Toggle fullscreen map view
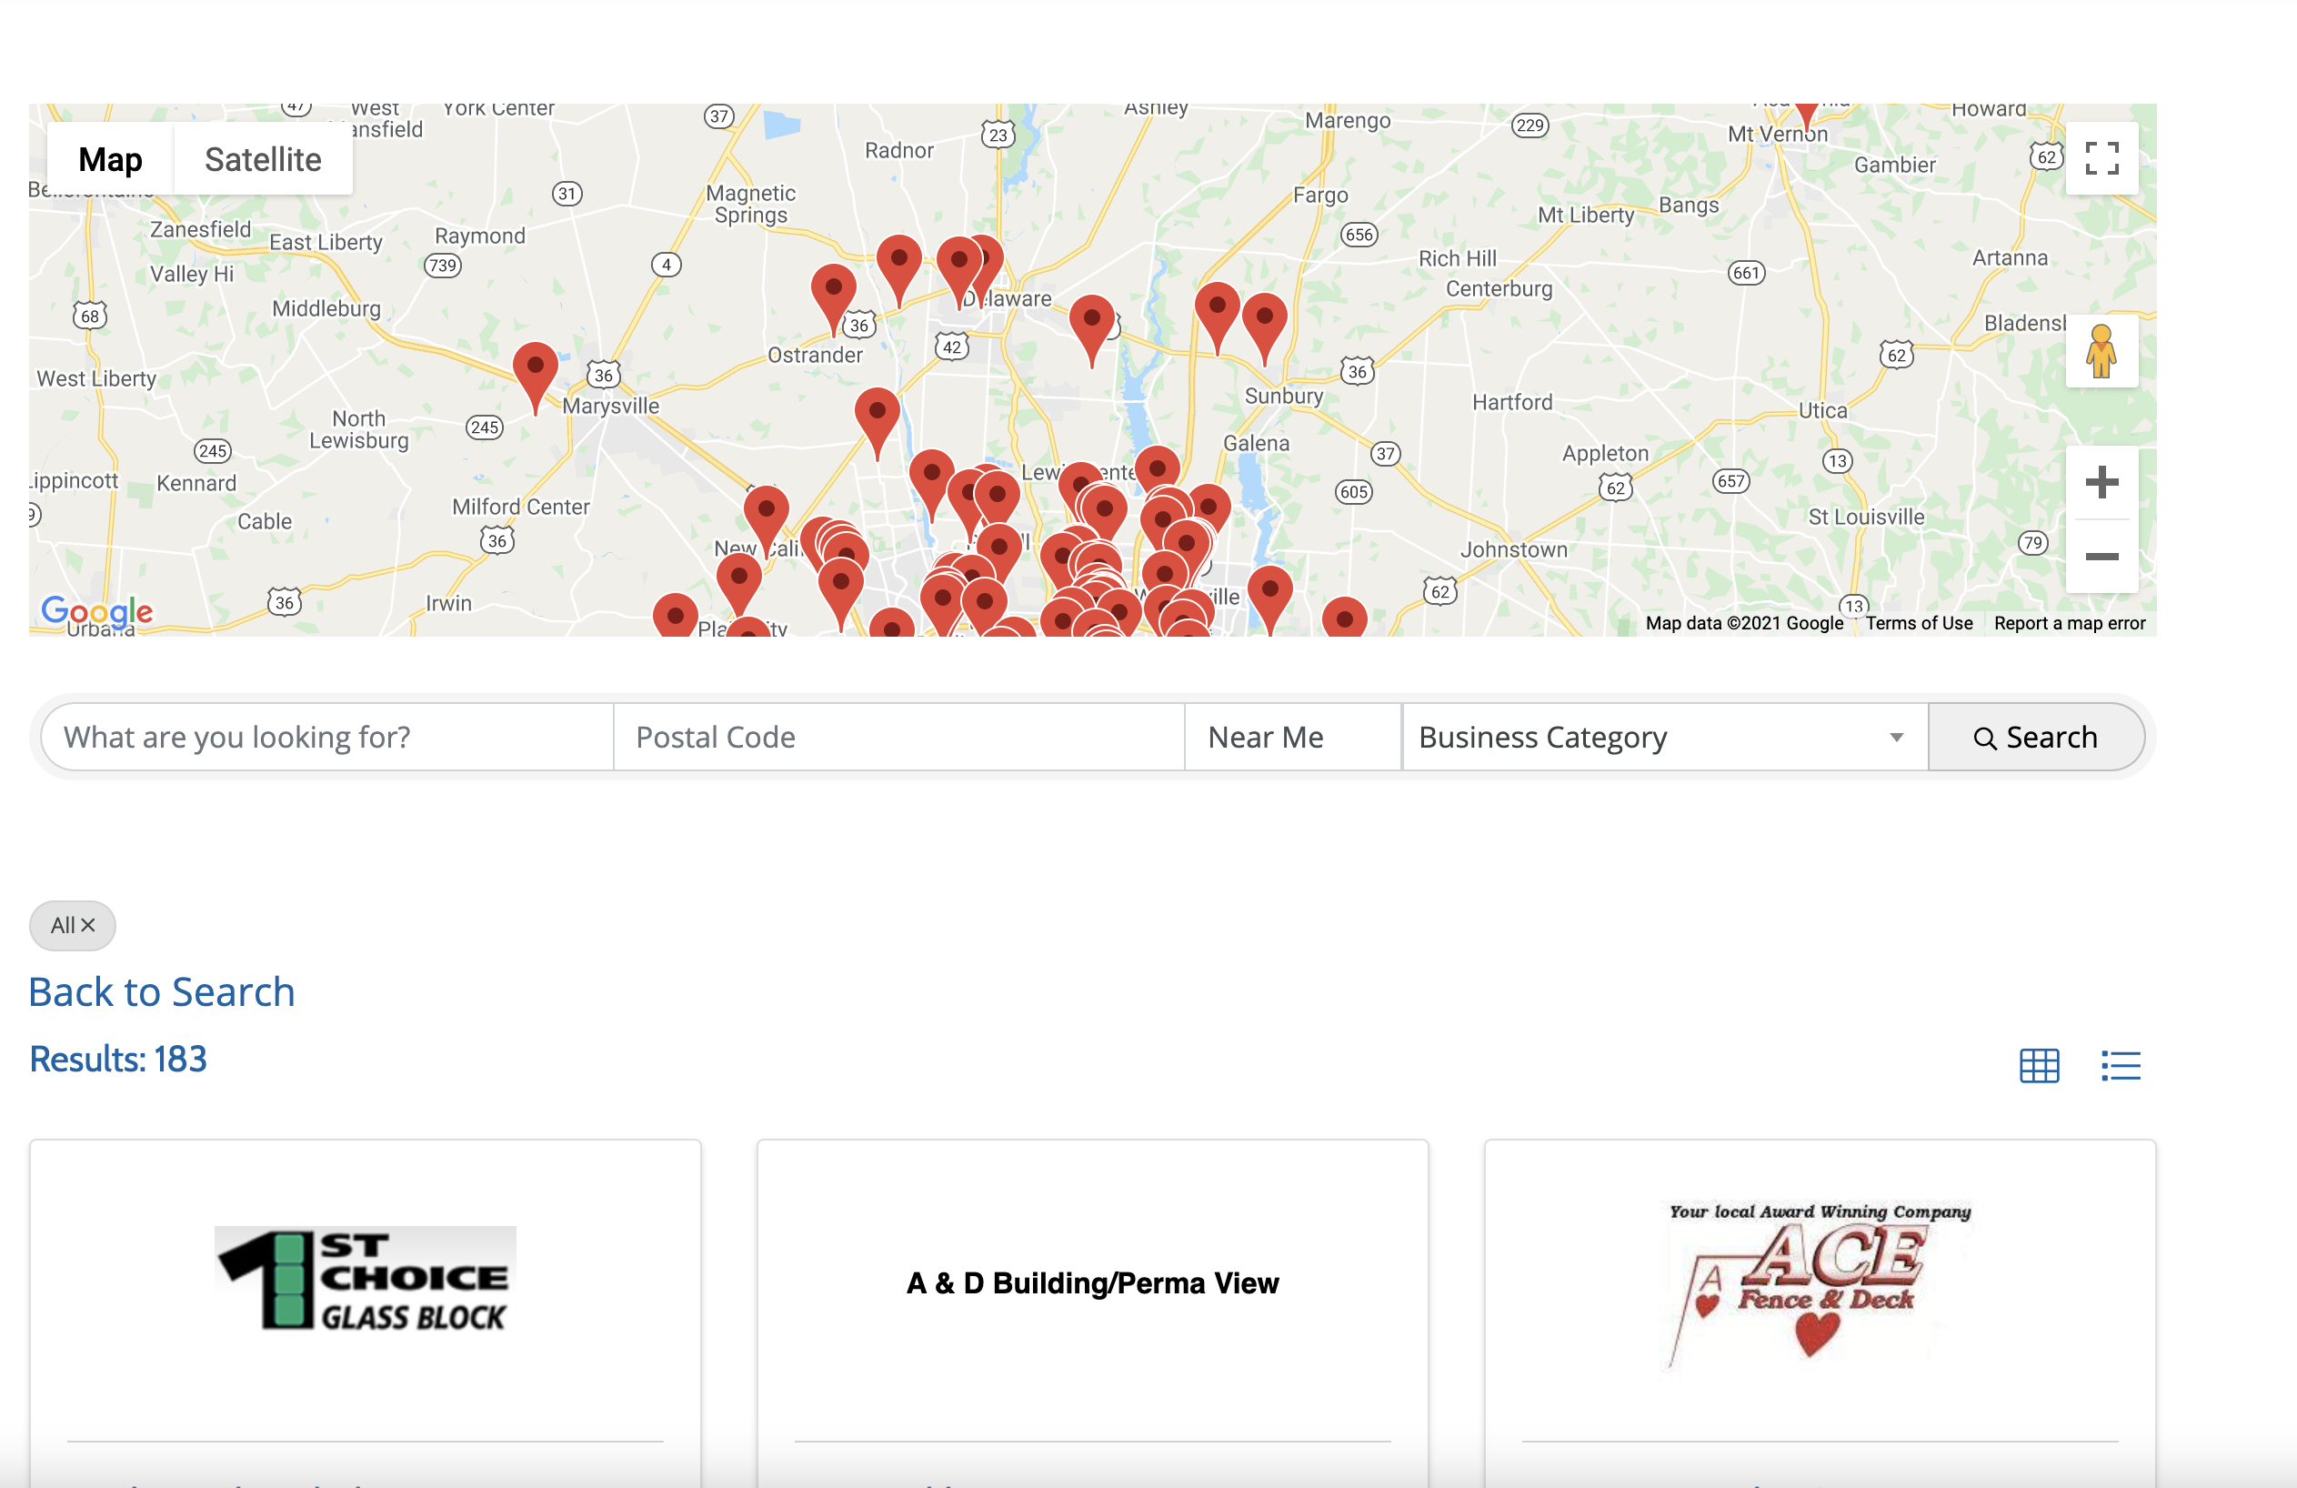This screenshot has width=2297, height=1488. [2101, 158]
